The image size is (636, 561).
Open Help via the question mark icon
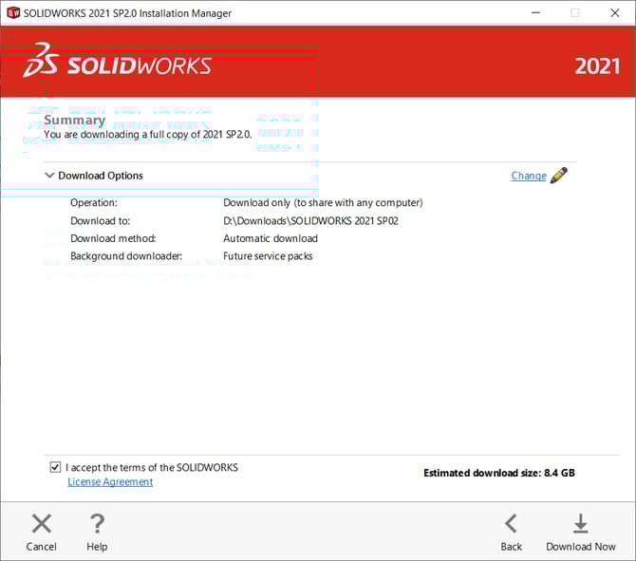point(97,524)
